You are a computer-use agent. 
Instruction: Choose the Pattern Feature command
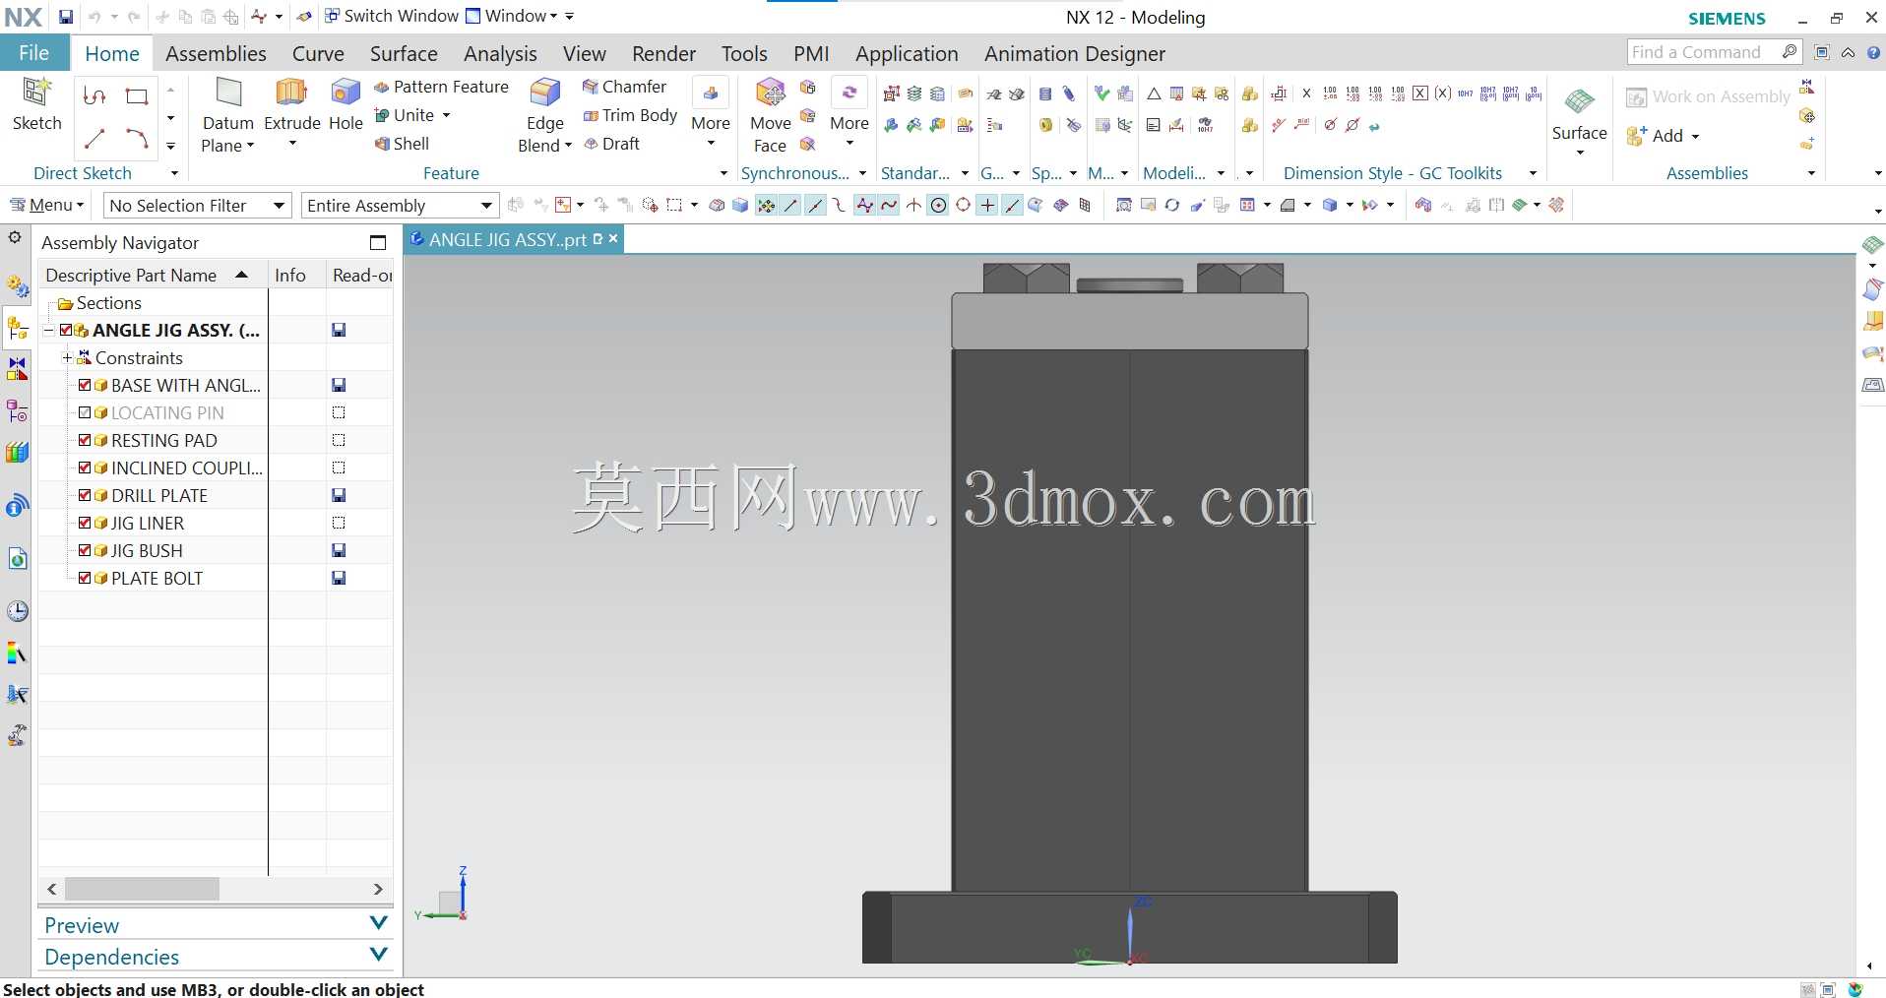(x=441, y=87)
